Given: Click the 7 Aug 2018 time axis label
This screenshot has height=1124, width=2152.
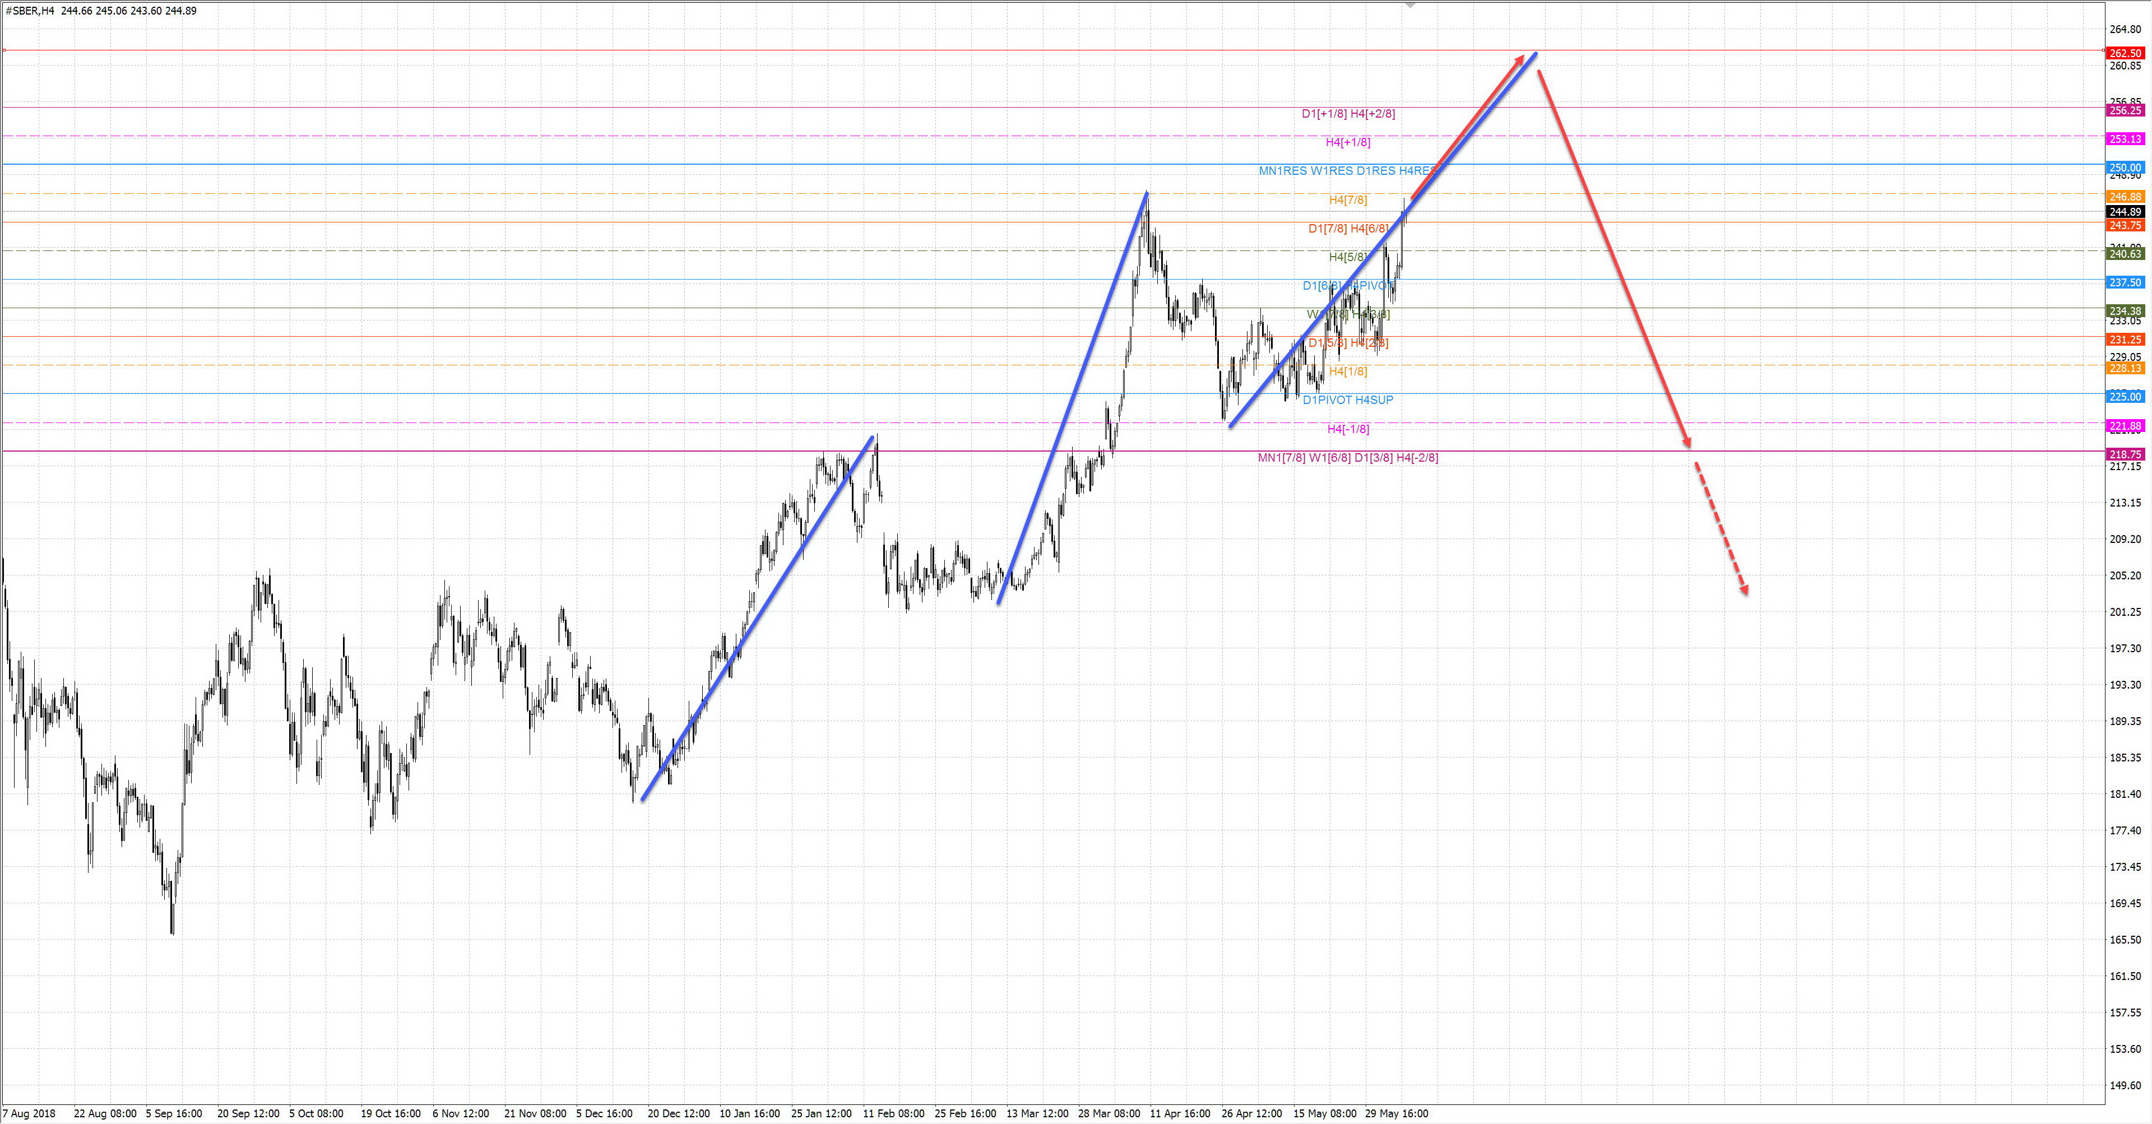Looking at the screenshot, I should click(x=29, y=1113).
